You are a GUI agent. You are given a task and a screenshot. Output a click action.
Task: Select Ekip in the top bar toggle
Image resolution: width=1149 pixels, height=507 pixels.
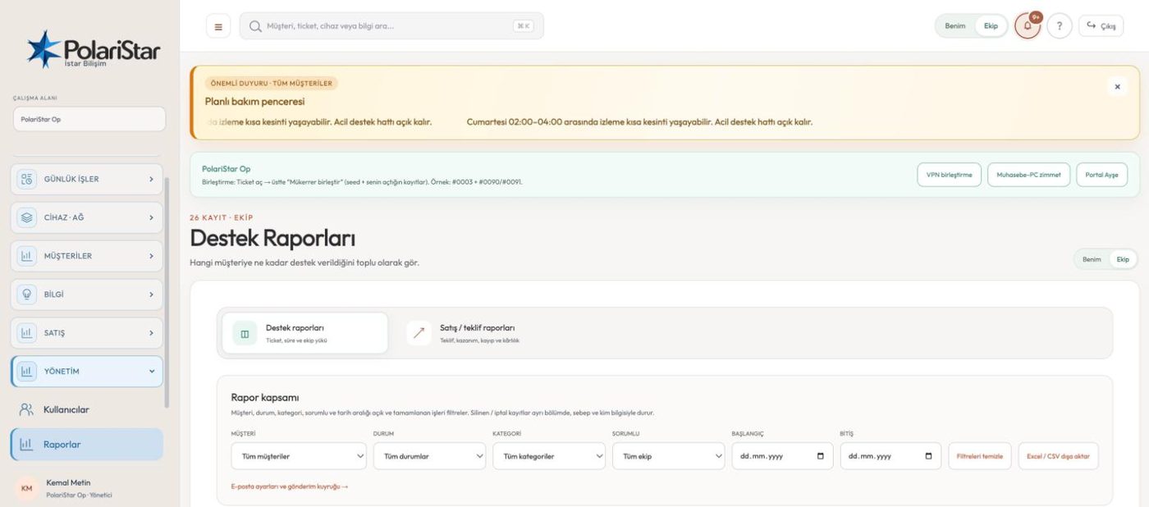tap(991, 26)
